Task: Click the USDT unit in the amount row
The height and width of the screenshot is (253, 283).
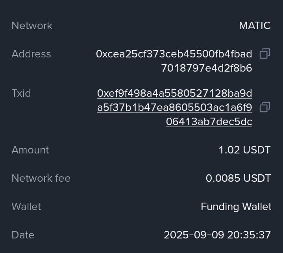Action: (257, 150)
